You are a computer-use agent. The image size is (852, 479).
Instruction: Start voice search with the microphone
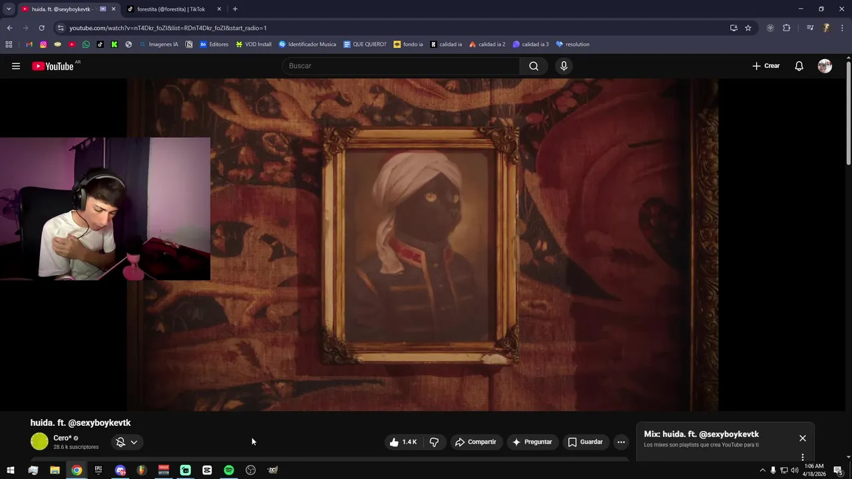click(x=564, y=66)
